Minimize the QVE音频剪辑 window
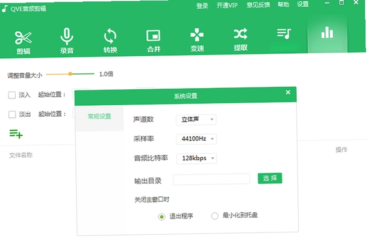This screenshot has height=241, width=367. pyautogui.click(x=327, y=3)
